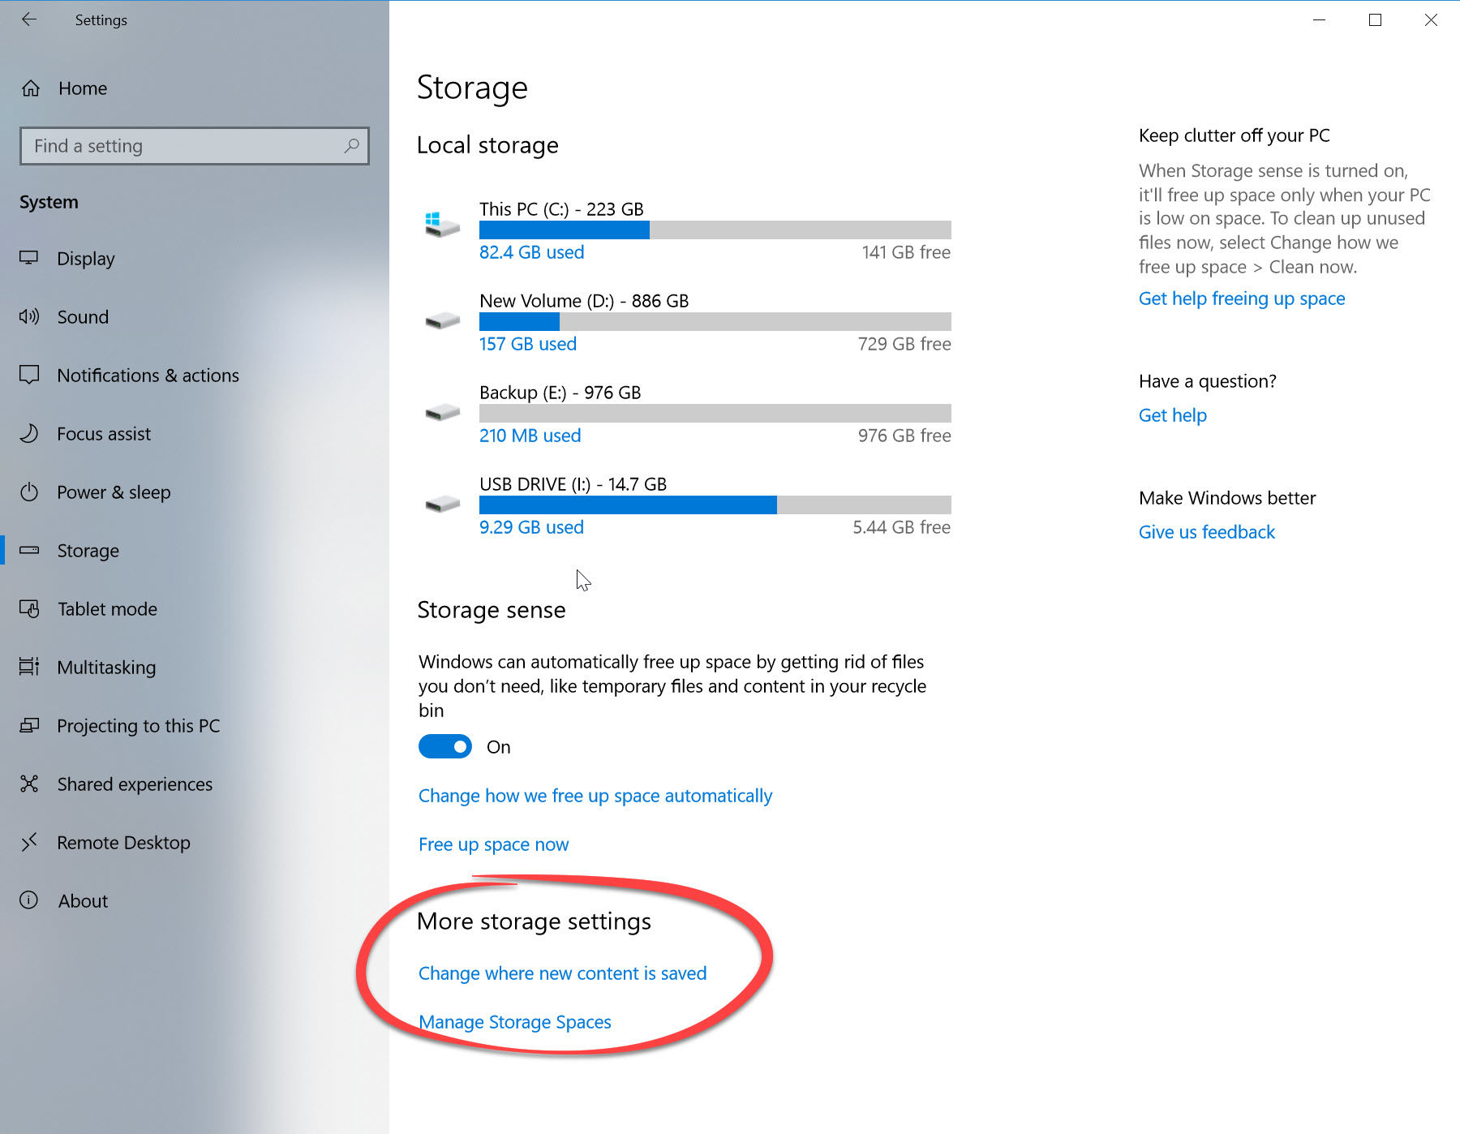
Task: Open Multitasking settings
Action: pyautogui.click(x=195, y=668)
